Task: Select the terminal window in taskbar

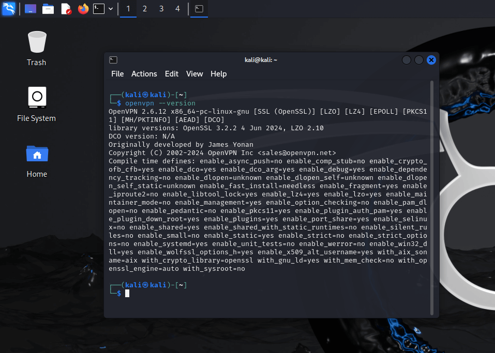Action: [199, 9]
